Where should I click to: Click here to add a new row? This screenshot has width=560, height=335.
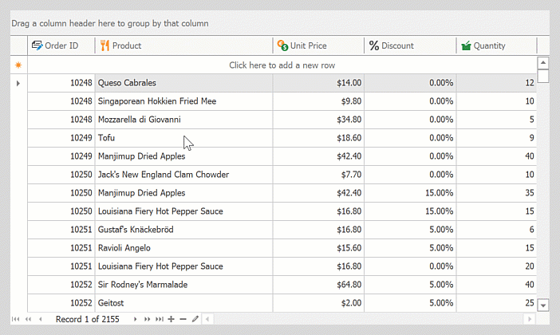point(282,65)
